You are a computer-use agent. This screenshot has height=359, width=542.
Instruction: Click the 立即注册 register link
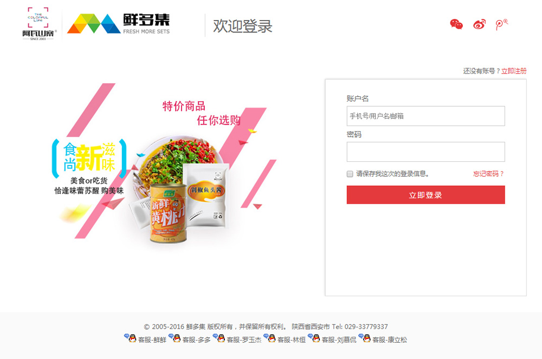click(514, 71)
